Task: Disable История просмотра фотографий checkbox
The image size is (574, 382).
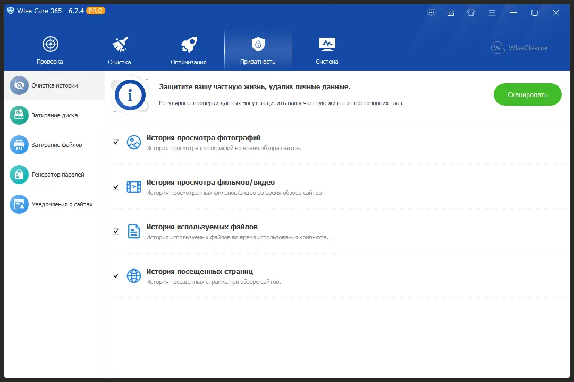Action: point(116,142)
